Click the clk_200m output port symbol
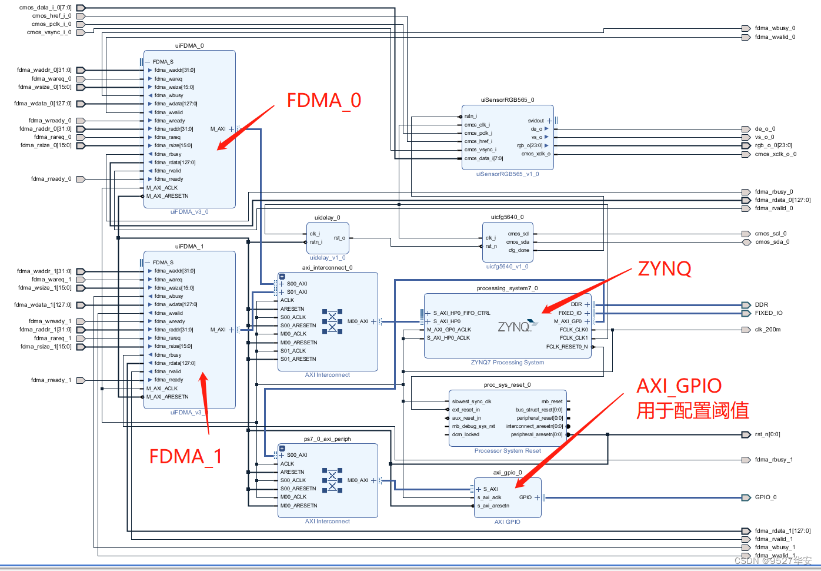This screenshot has width=821, height=571. click(x=746, y=330)
